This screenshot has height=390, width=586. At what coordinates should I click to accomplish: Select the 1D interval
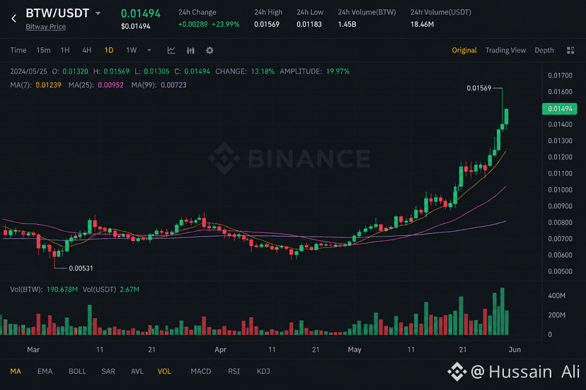click(109, 50)
